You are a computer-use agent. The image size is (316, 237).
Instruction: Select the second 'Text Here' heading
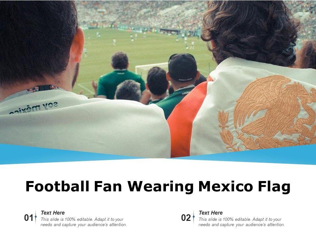pyautogui.click(x=211, y=213)
